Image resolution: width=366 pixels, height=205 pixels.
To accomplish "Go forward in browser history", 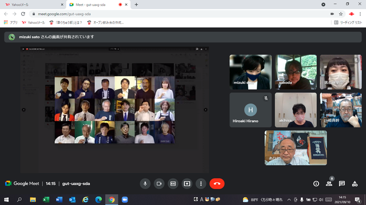I will tap(14, 14).
